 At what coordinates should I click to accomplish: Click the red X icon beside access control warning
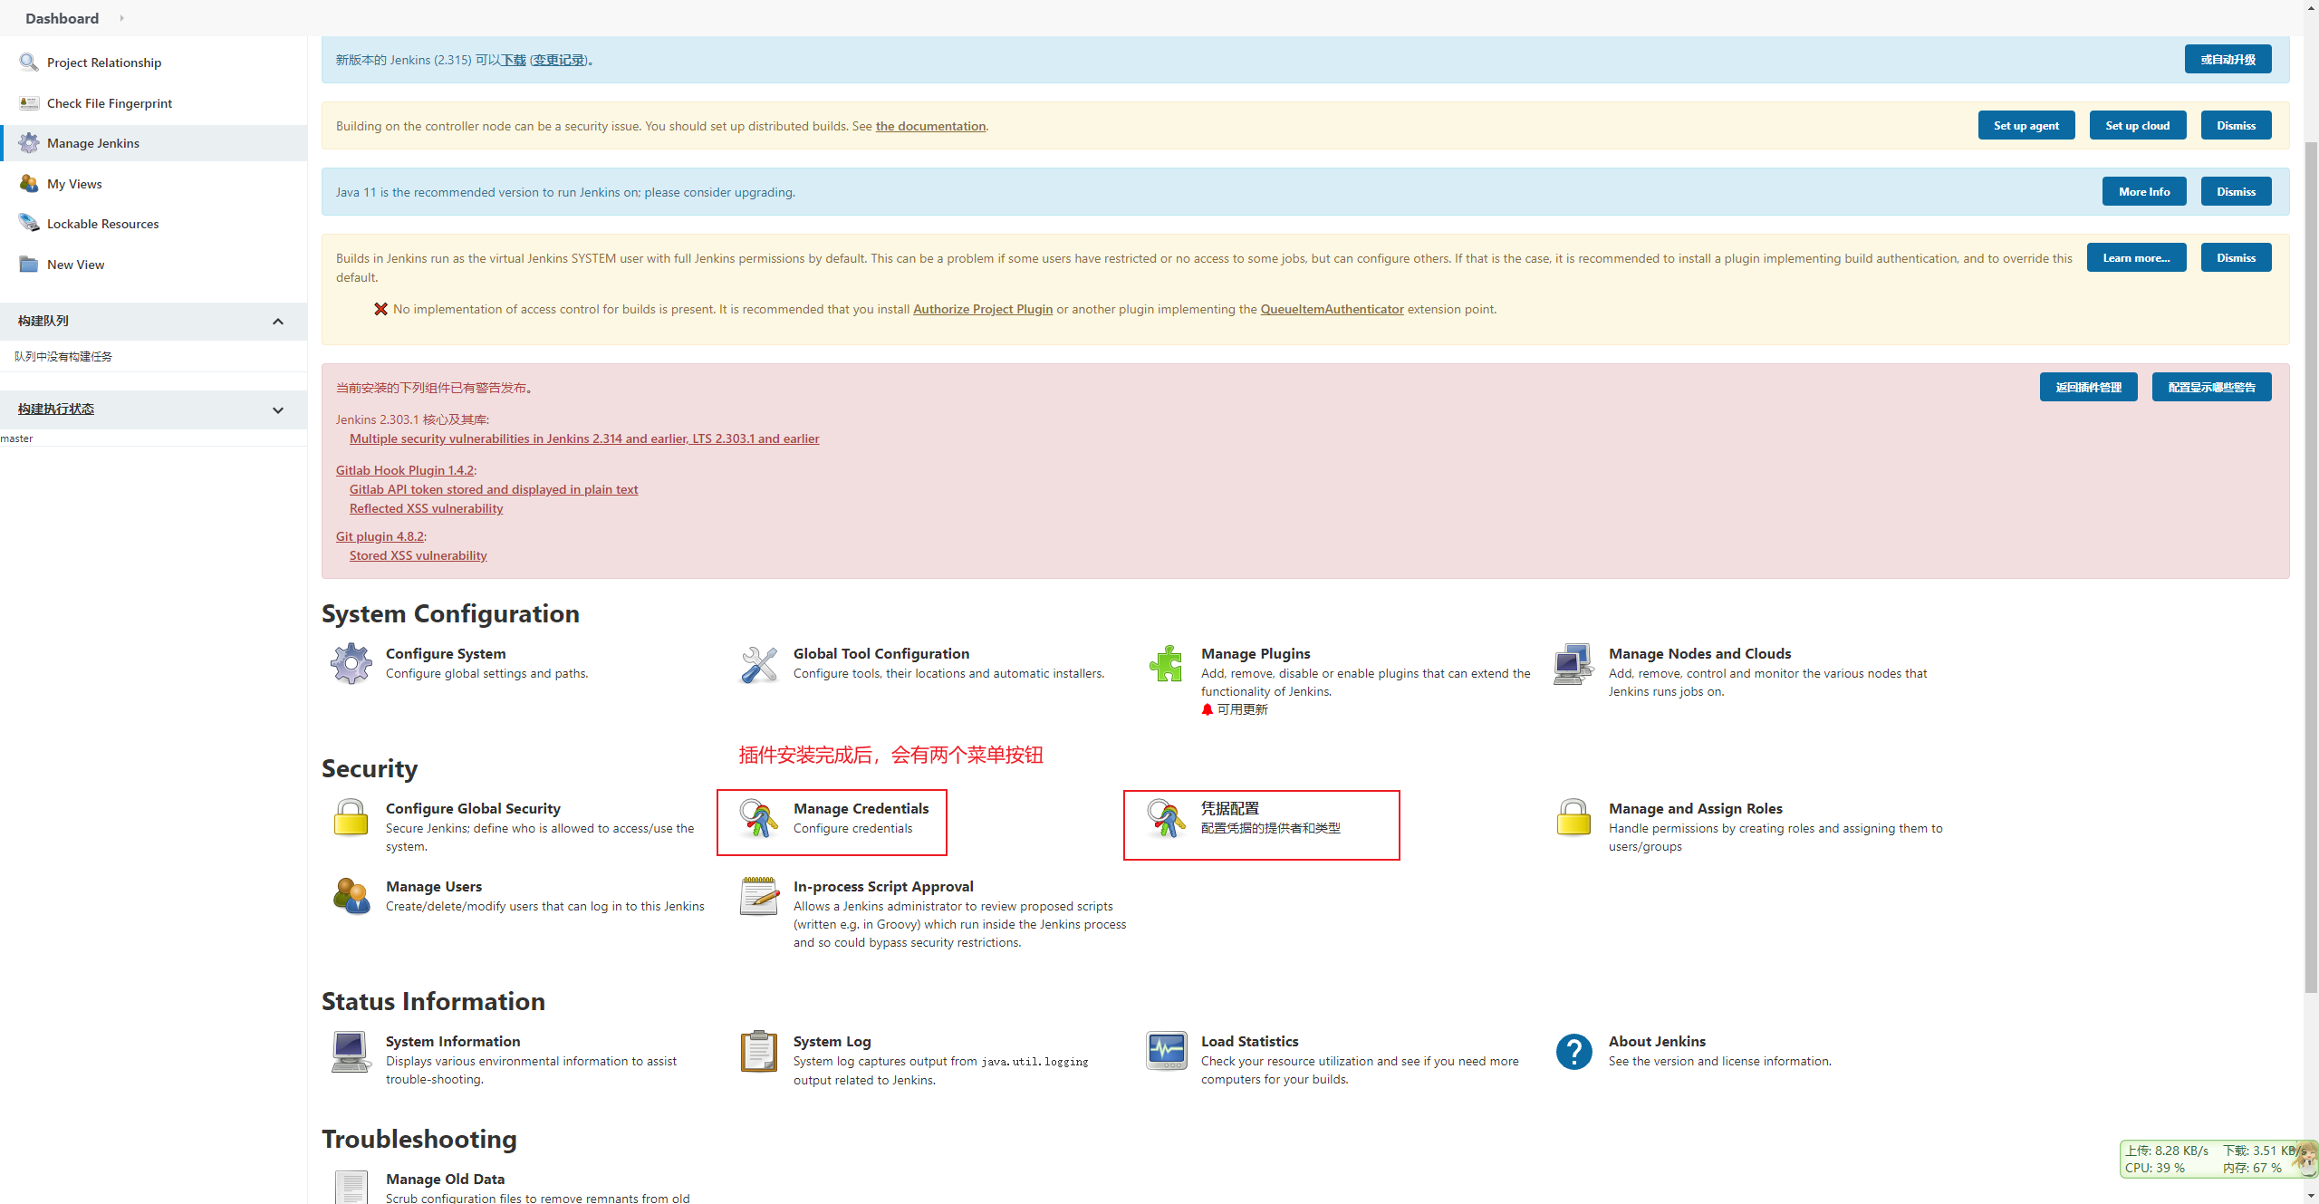pos(381,309)
